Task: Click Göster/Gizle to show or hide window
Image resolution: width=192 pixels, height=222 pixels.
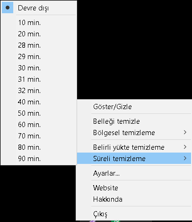Action: (134, 107)
